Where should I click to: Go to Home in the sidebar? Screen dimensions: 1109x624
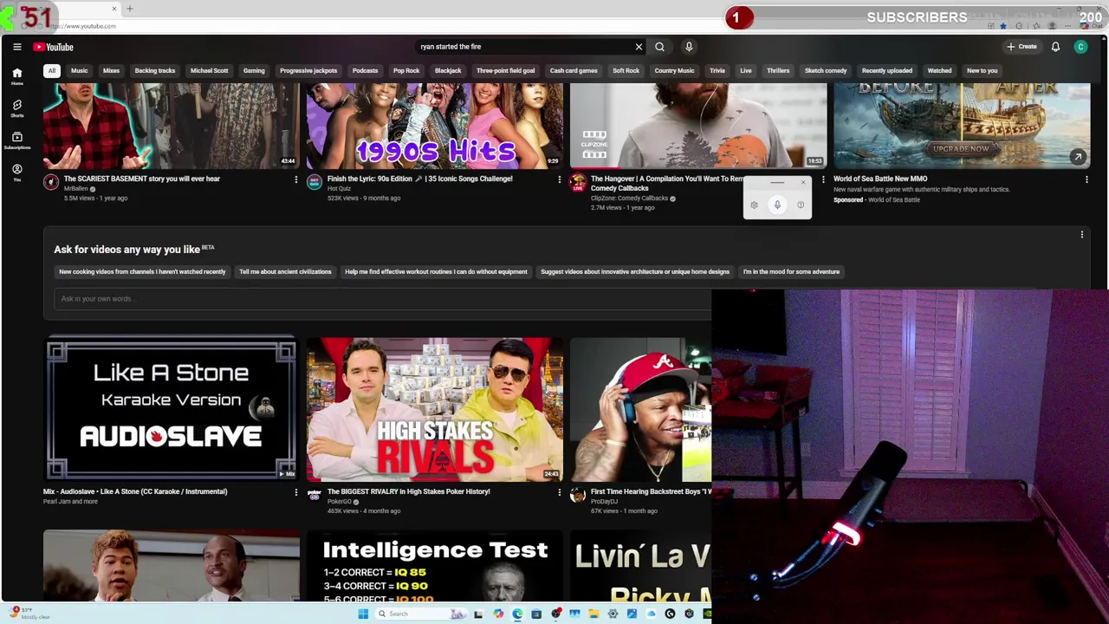(16, 76)
